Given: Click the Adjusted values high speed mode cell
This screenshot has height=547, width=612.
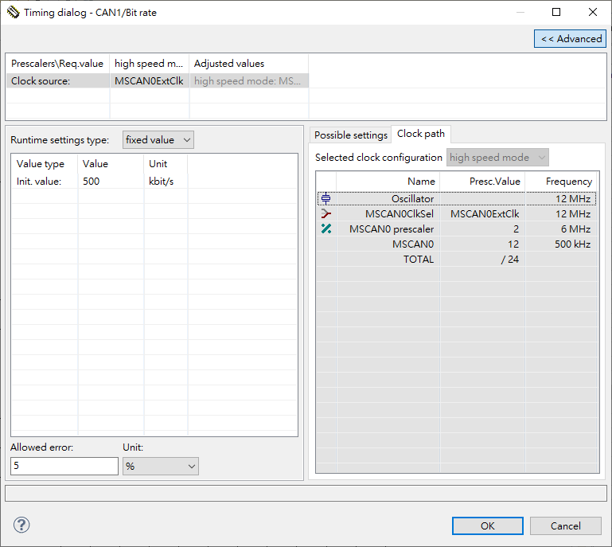Looking at the screenshot, I should 248,81.
